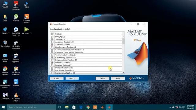Viewport: 196px width, 110px height.
Task: Cancel the MATLAB installation
Action: tap(103, 78)
